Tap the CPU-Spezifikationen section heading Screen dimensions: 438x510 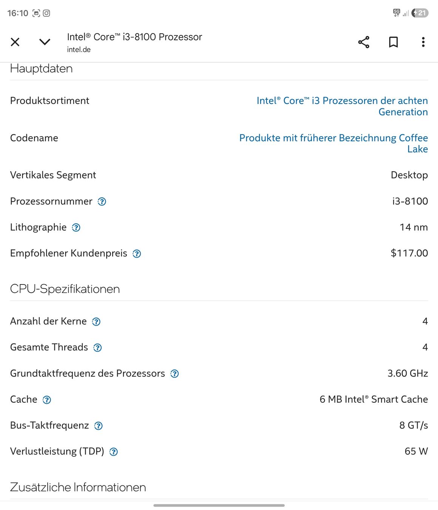click(65, 289)
